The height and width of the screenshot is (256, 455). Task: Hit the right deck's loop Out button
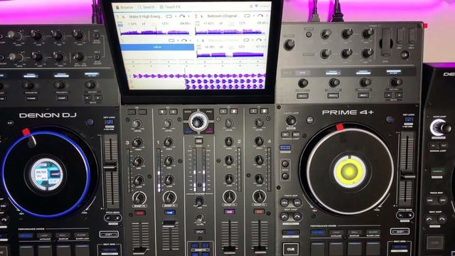point(296,134)
